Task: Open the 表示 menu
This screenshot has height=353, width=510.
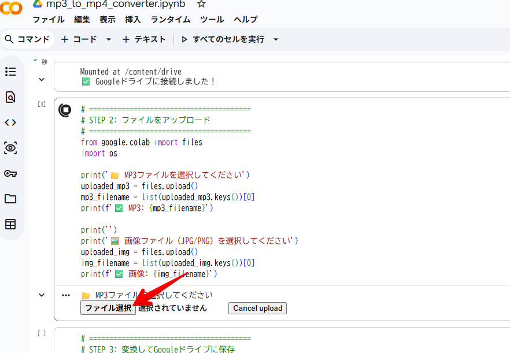Action: (108, 20)
